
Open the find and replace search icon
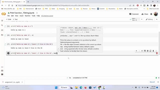[x=2, y=25]
